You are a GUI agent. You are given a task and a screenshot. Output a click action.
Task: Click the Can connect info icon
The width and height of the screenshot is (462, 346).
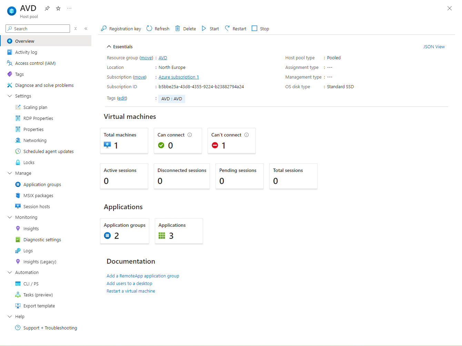(x=190, y=135)
